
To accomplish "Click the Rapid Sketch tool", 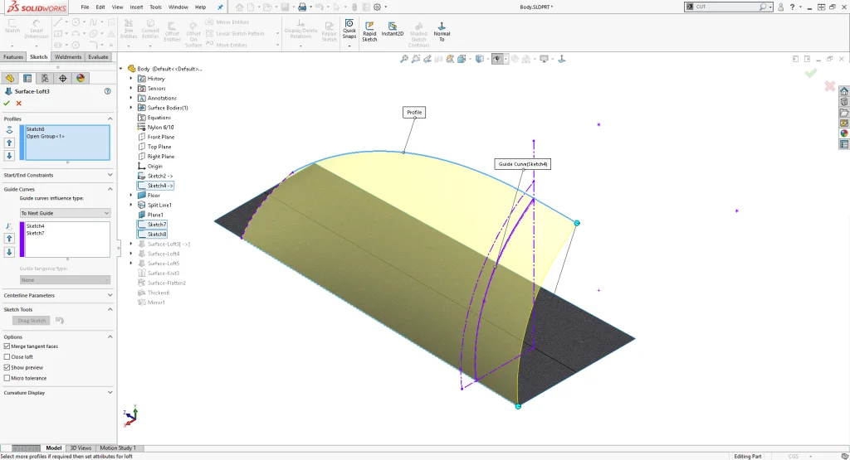I will tap(369, 30).
